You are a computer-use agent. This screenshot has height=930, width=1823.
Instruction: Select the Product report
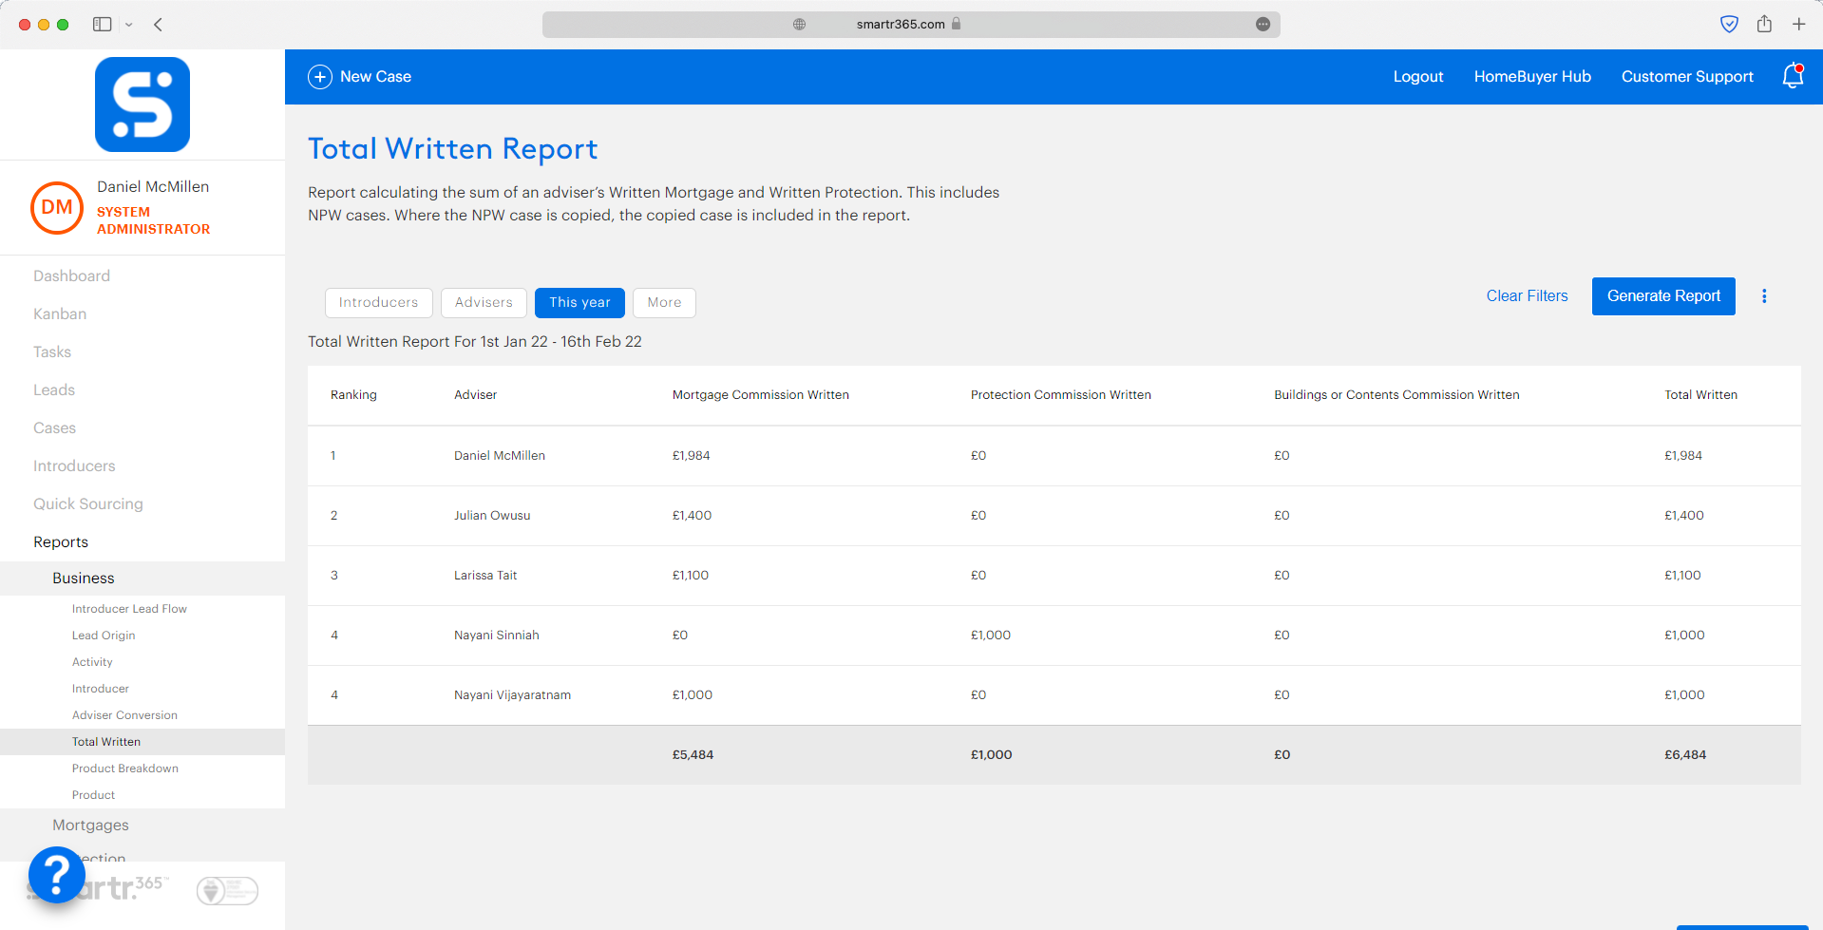93,795
